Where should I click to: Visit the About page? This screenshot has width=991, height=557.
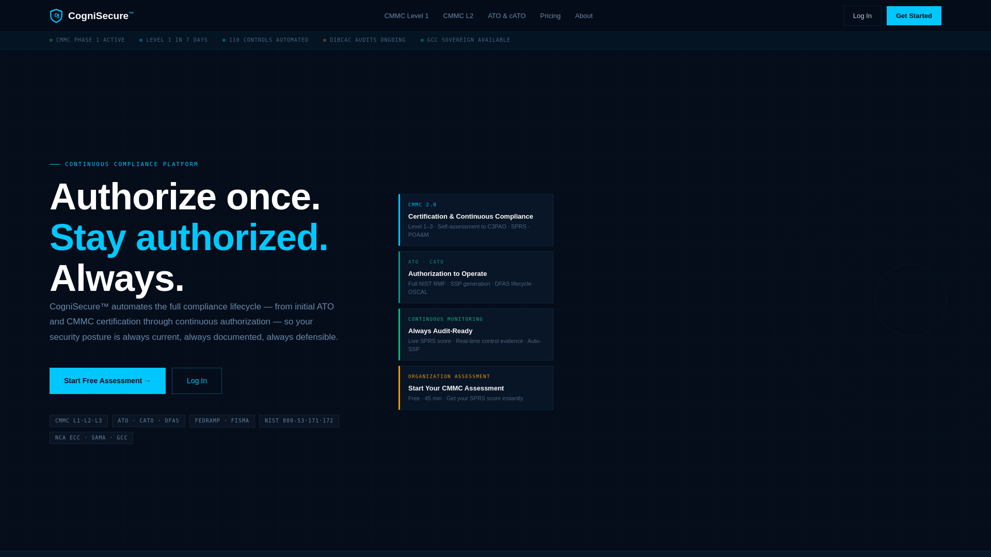point(584,16)
